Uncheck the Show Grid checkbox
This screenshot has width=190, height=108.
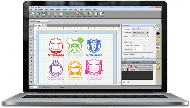click(125, 42)
